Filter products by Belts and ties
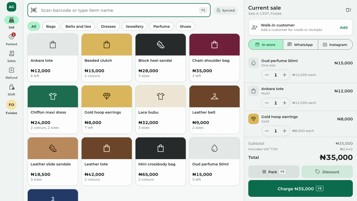Screen dimensions: 357x201 pyautogui.click(x=78, y=26)
